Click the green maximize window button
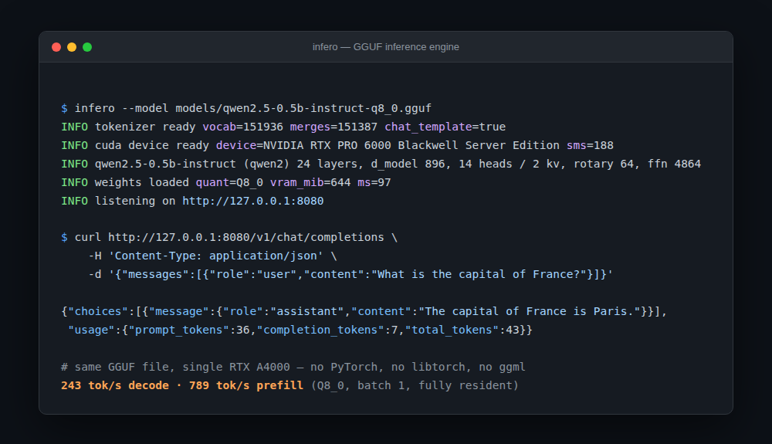The height and width of the screenshot is (444, 772). (87, 47)
